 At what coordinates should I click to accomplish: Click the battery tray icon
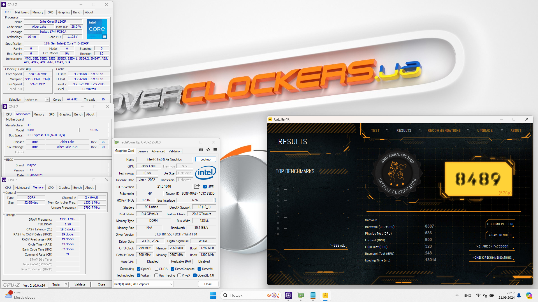tap(492, 295)
